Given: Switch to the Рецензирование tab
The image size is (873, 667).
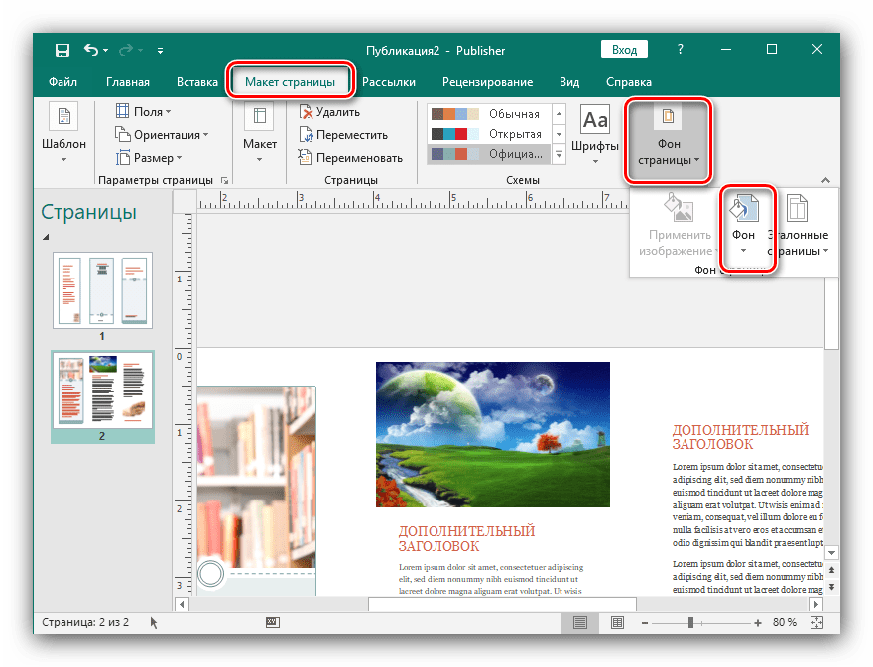Looking at the screenshot, I should click(487, 82).
